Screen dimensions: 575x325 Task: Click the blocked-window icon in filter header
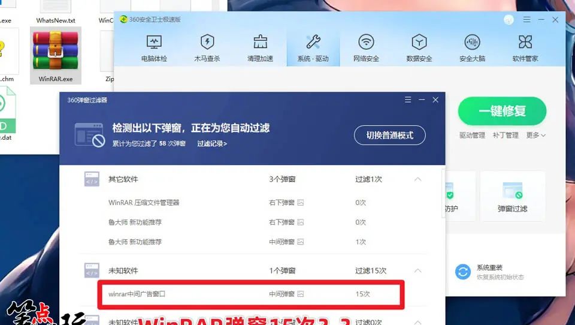(90, 135)
